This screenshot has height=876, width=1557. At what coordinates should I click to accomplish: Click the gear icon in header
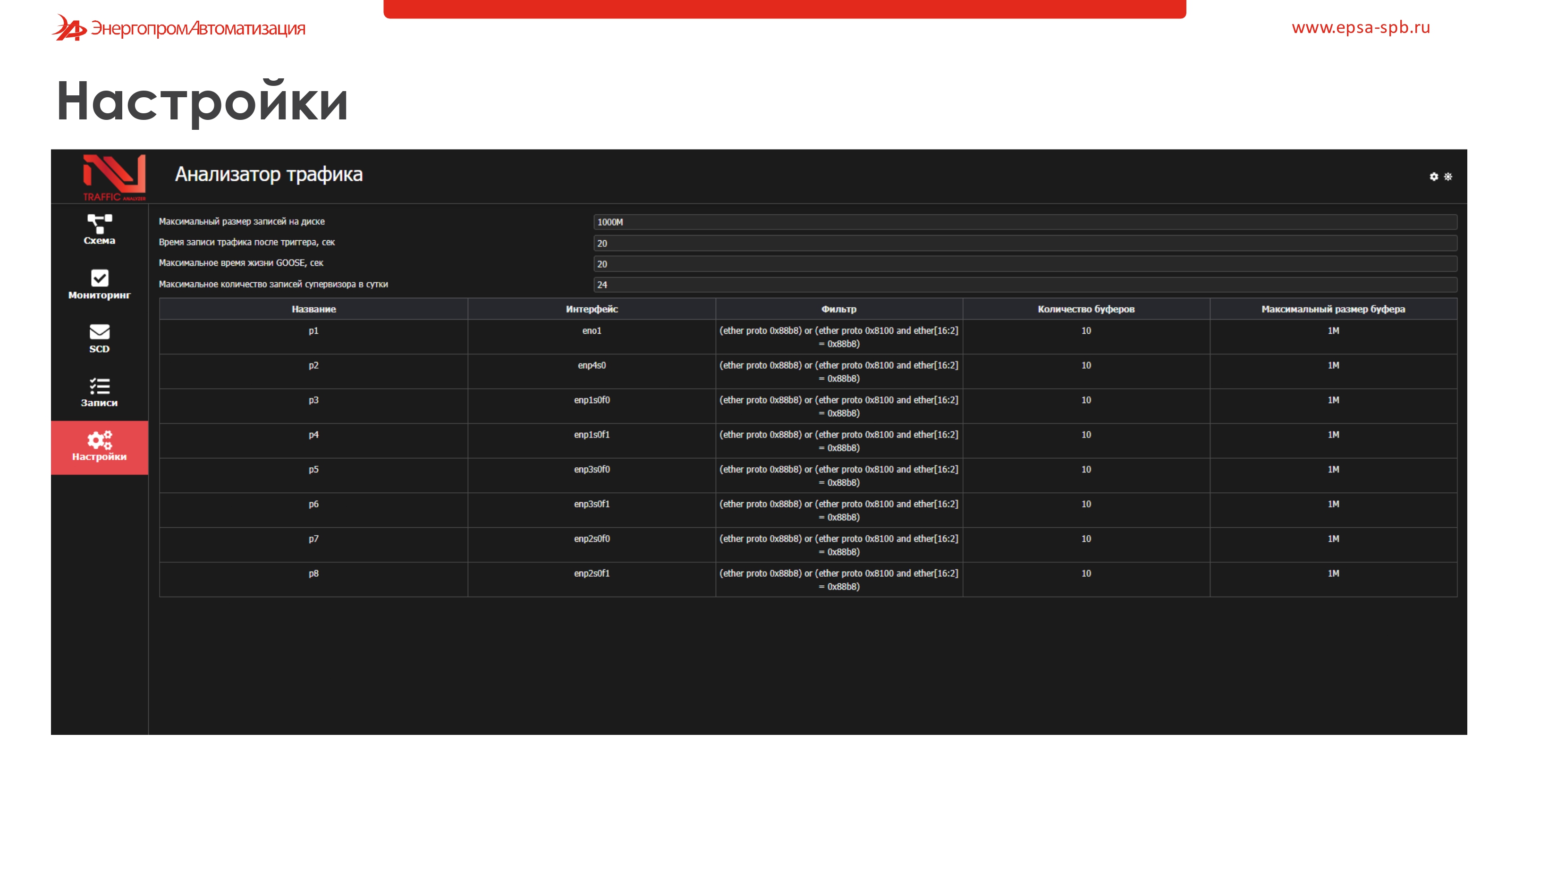[1433, 177]
